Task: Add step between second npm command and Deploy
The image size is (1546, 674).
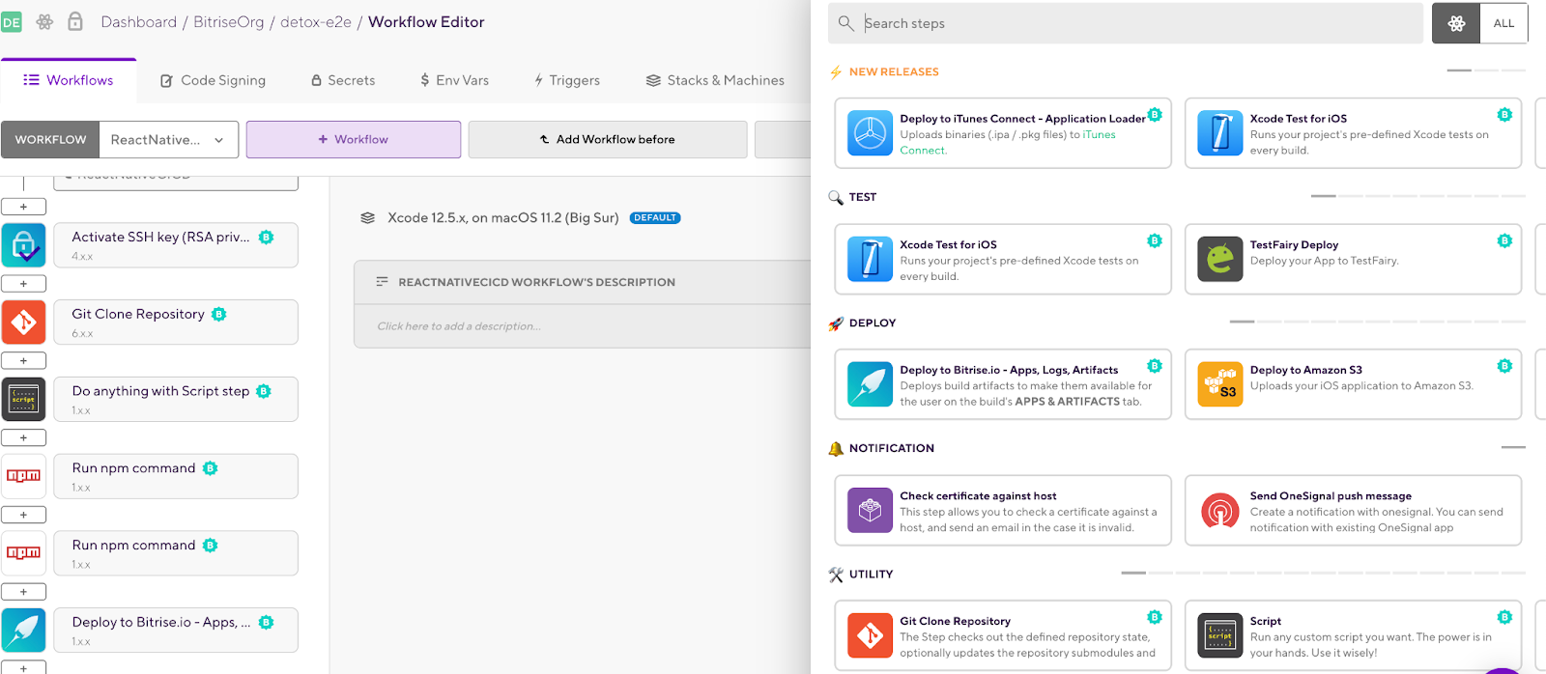Action: coord(24,592)
